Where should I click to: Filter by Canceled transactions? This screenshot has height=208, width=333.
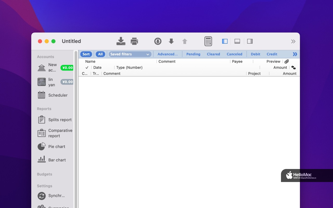coord(234,54)
